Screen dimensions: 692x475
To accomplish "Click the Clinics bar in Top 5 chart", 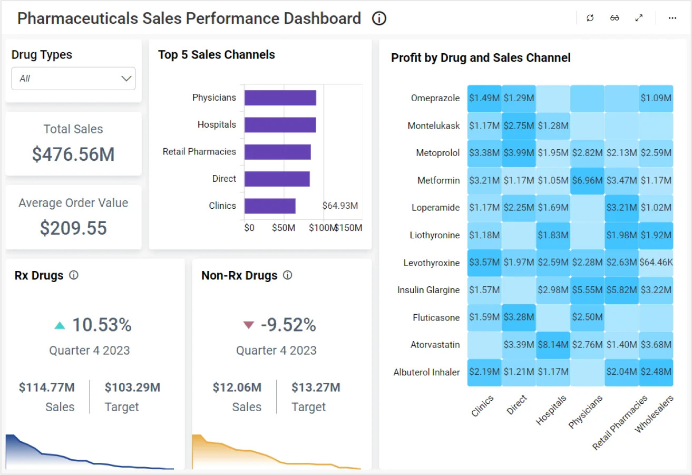I will (x=270, y=206).
